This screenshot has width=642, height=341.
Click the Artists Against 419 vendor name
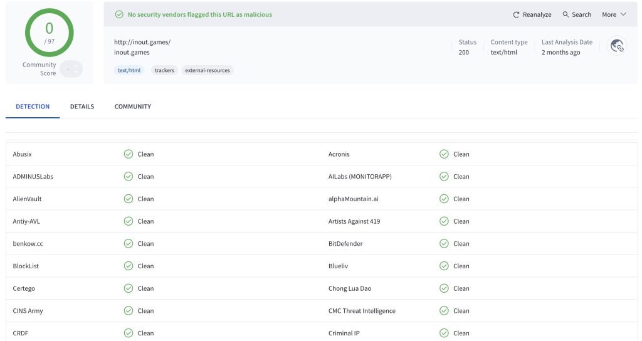(354, 221)
